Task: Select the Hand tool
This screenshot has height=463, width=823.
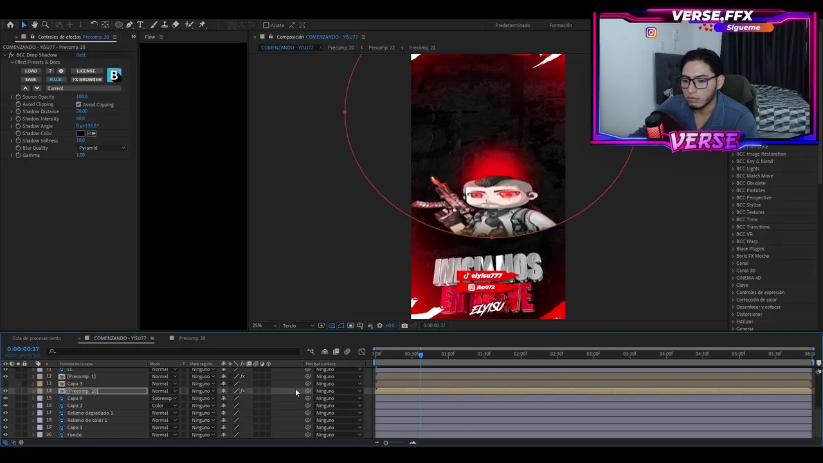Action: click(34, 24)
